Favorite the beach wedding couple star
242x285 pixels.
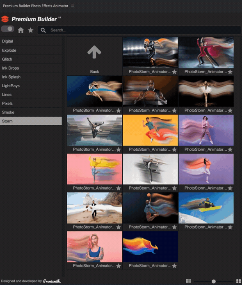pos(119,227)
